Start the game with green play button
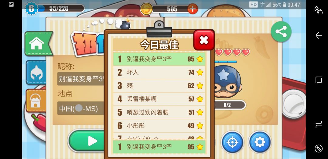This screenshot has height=159, width=328. click(x=87, y=141)
